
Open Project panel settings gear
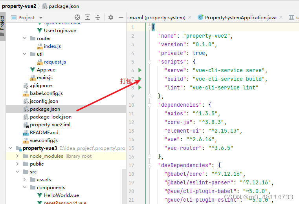pyautogui.click(x=111, y=17)
